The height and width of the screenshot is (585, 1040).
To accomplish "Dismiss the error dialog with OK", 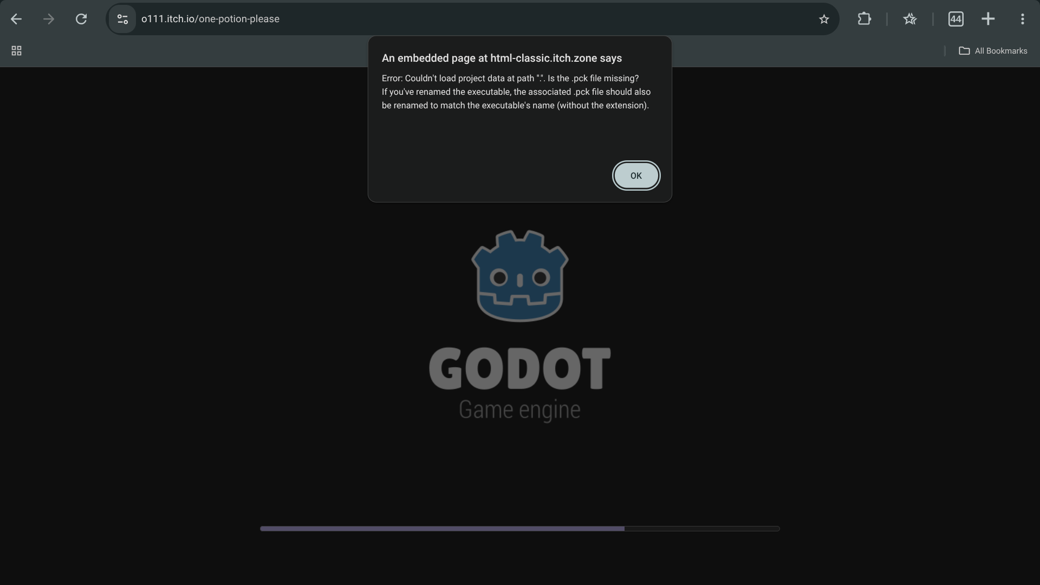I will click(x=636, y=175).
